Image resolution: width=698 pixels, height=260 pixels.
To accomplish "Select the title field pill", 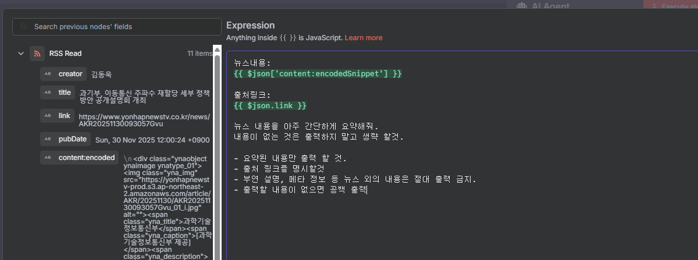I will [x=58, y=92].
